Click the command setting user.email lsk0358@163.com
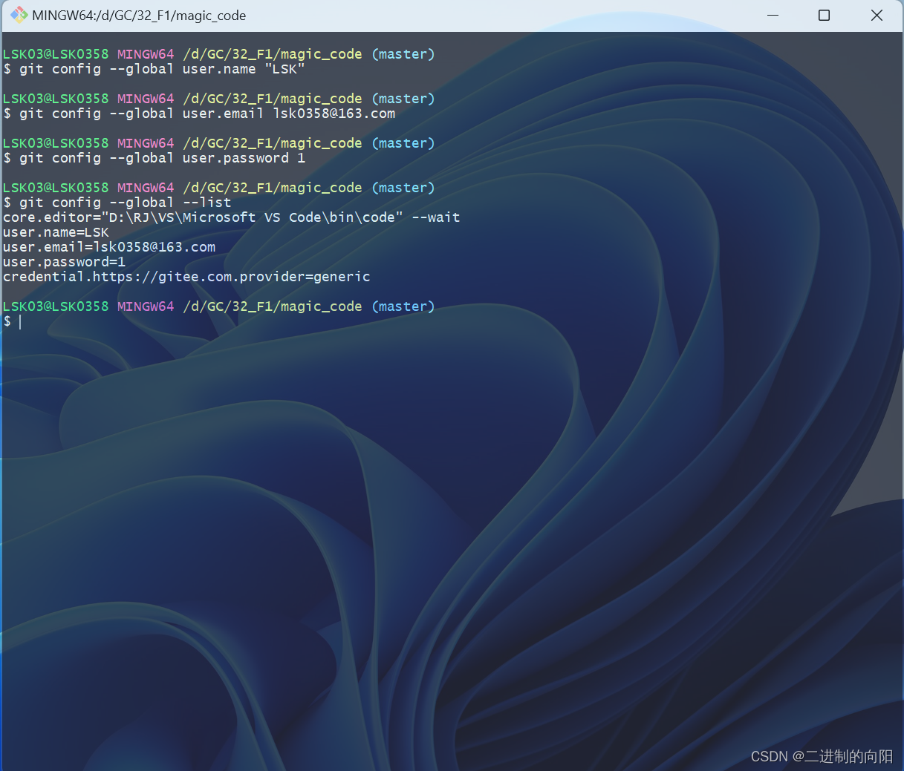Viewport: 904px width, 771px height. pos(207,114)
